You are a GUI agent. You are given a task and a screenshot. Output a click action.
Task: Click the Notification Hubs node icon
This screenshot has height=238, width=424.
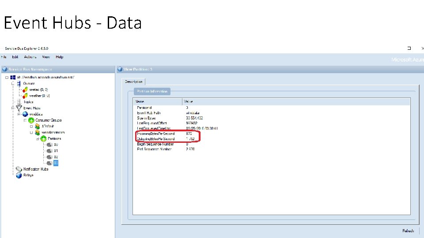tap(19, 169)
